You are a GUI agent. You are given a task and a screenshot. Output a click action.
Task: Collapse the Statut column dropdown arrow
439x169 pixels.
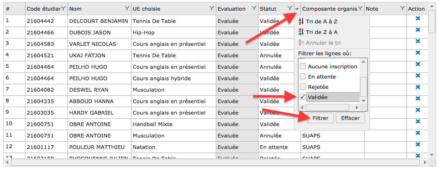tap(297, 9)
